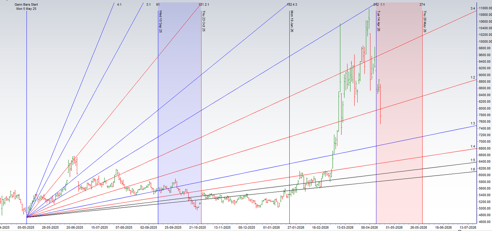Select the 1:3 blue fan line label
Viewport: 492px width, 231px height.
click(x=473, y=123)
